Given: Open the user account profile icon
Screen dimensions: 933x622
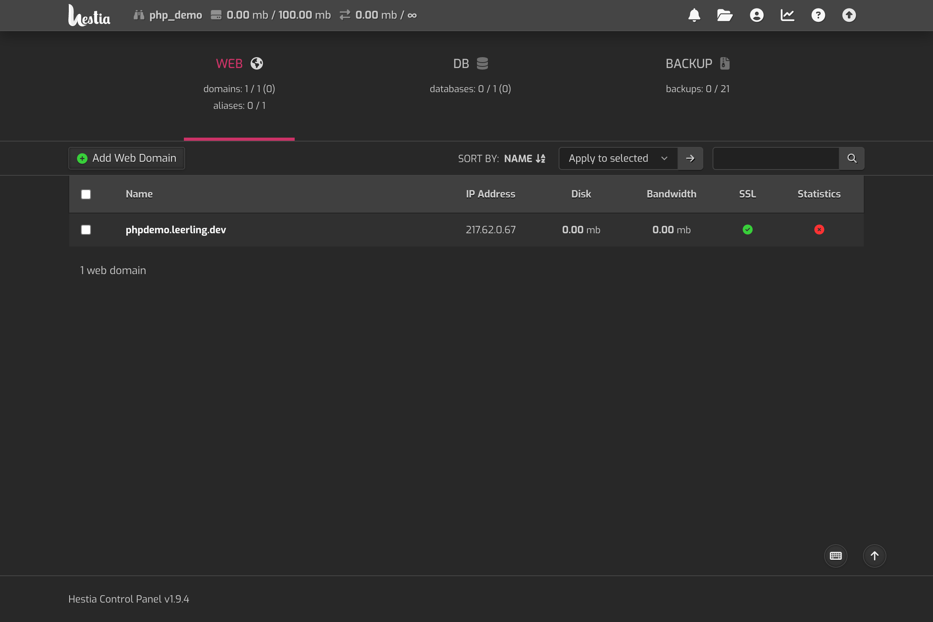Looking at the screenshot, I should click(757, 15).
